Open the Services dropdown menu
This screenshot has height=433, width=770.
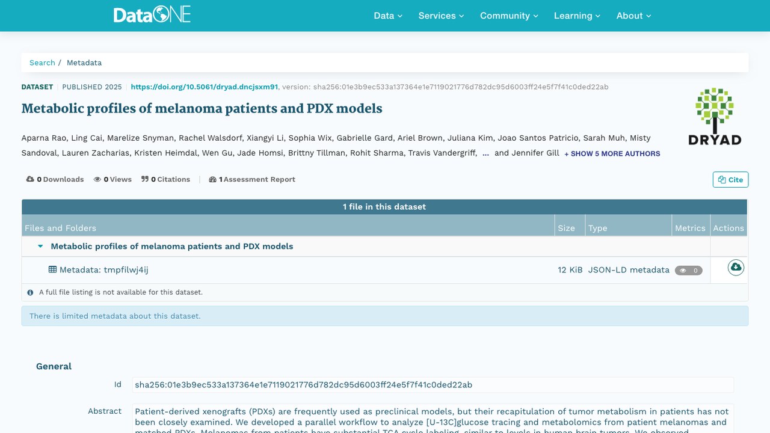442,16
